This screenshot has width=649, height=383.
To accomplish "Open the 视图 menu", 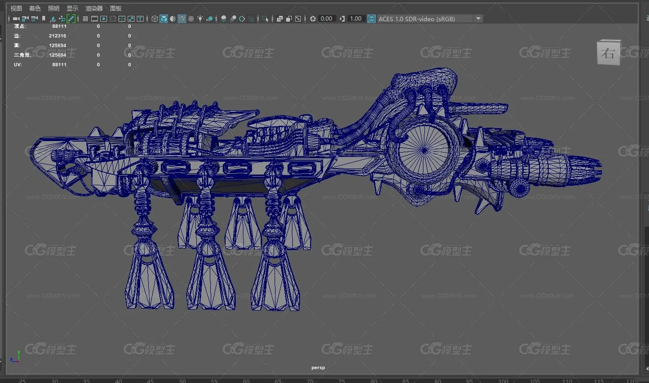I will [x=16, y=8].
